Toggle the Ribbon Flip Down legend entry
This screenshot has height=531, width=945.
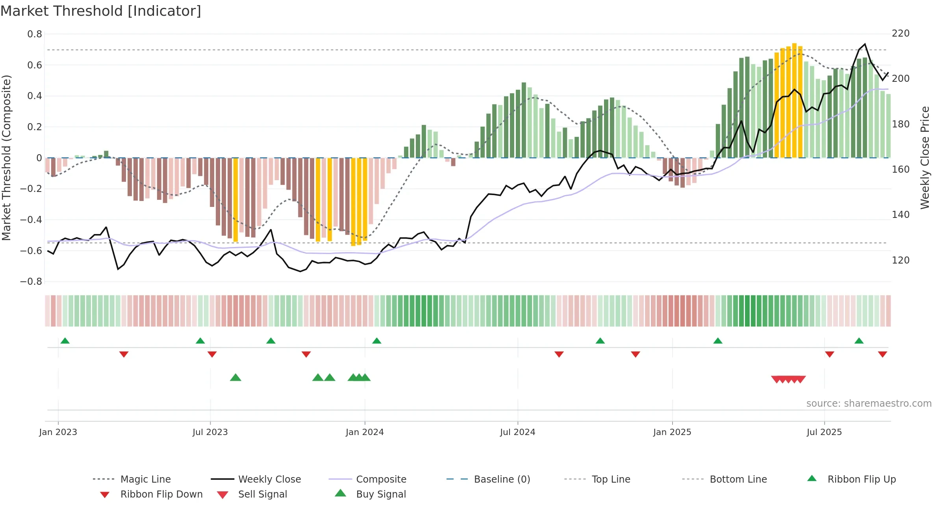click(x=151, y=494)
